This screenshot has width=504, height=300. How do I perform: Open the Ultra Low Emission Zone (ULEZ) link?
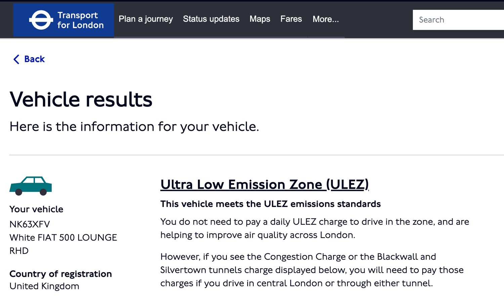[264, 184]
